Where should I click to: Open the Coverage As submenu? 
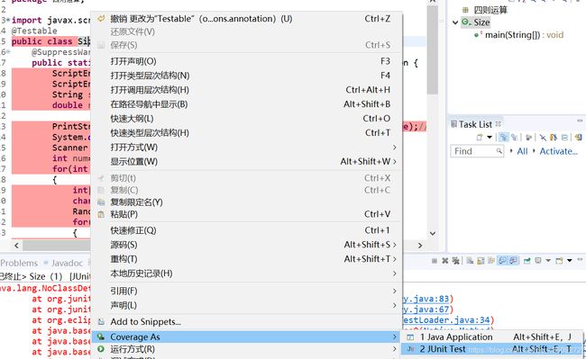pyautogui.click(x=247, y=337)
